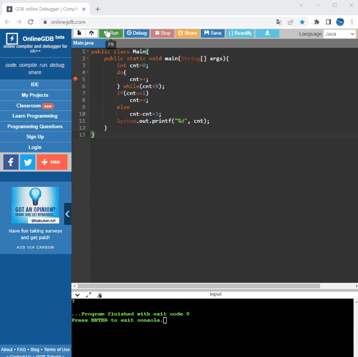Click the upload file icon
Screen dimensions: 358x357
[91, 33]
